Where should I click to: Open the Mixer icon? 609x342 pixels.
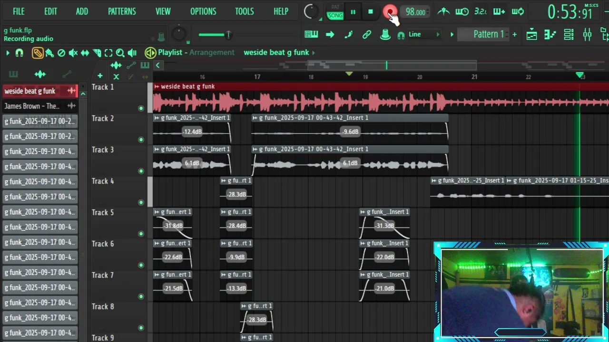pos(587,34)
